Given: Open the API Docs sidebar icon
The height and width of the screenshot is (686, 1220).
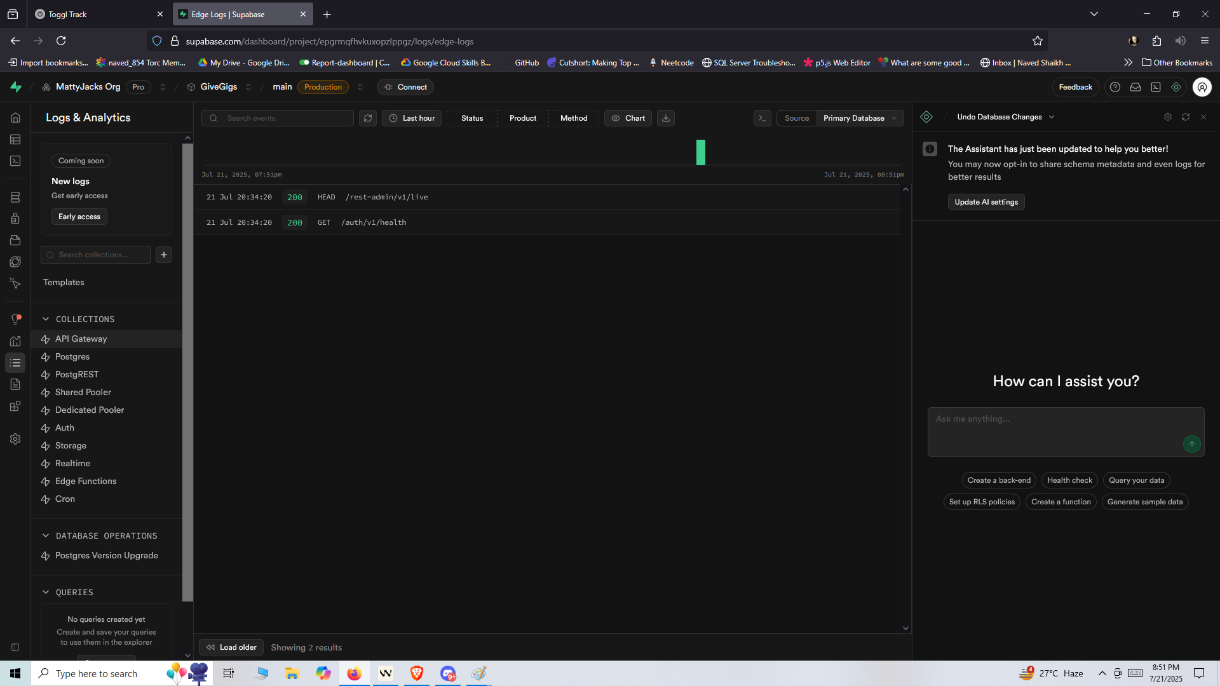Looking at the screenshot, I should point(15,384).
